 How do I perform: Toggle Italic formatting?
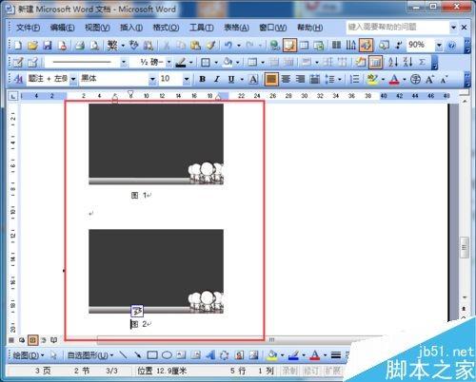(x=217, y=79)
